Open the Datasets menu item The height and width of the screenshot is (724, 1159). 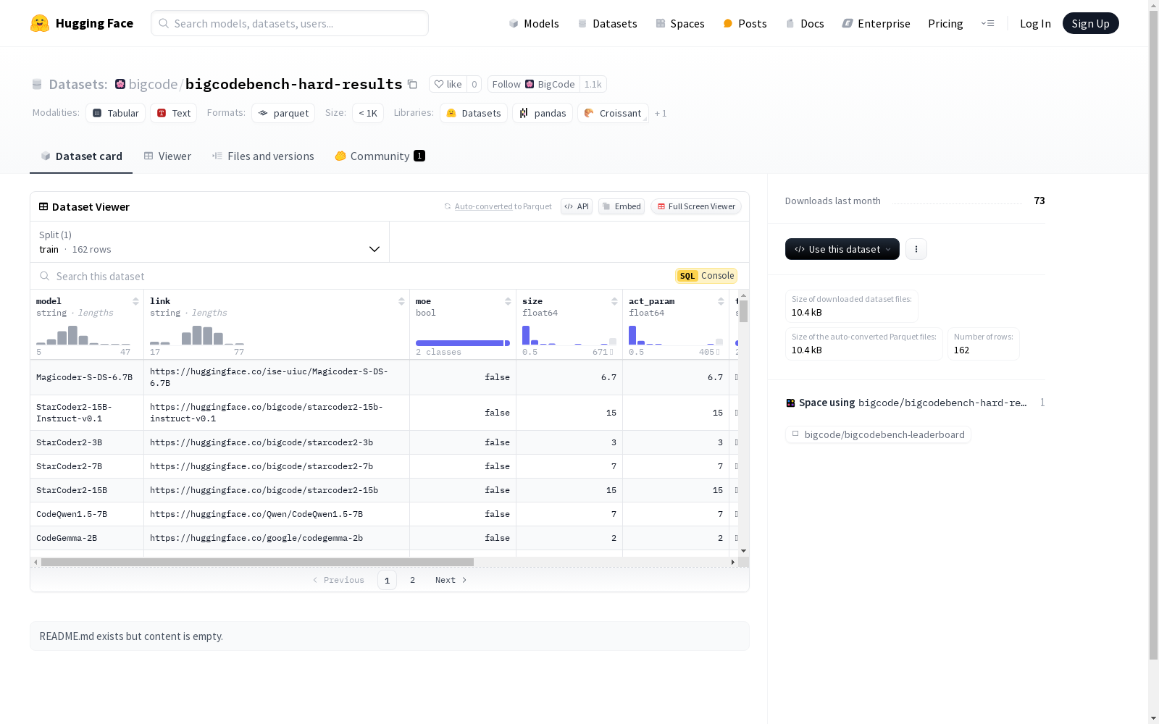point(607,23)
